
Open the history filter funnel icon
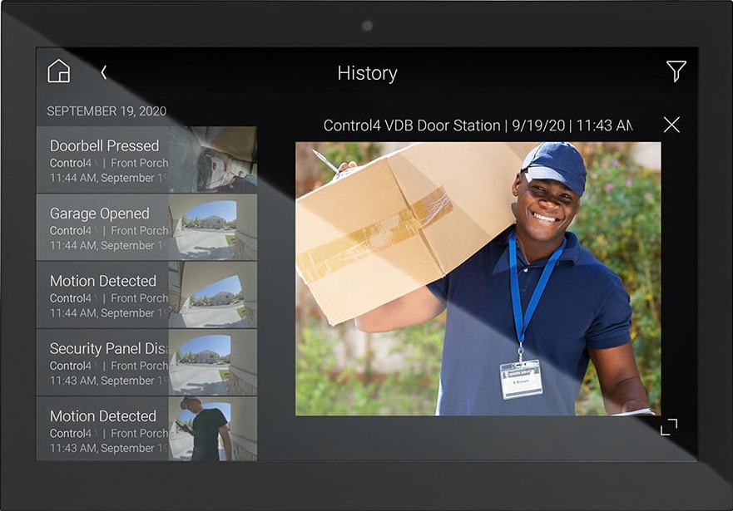click(676, 71)
